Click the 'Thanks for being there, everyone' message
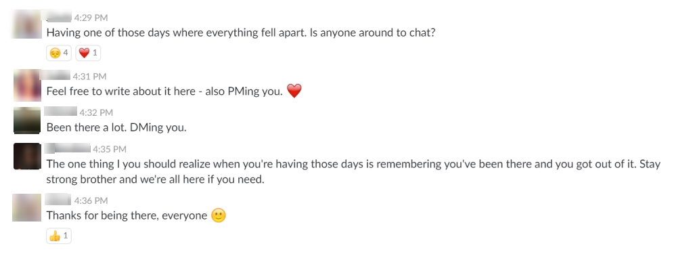The image size is (674, 254). click(127, 215)
